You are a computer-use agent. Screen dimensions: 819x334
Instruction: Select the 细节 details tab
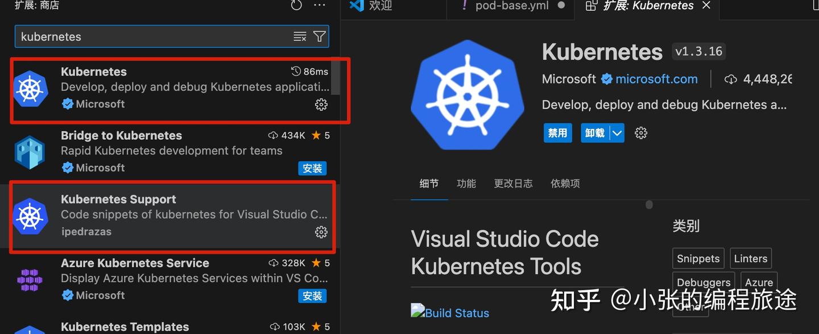point(429,183)
